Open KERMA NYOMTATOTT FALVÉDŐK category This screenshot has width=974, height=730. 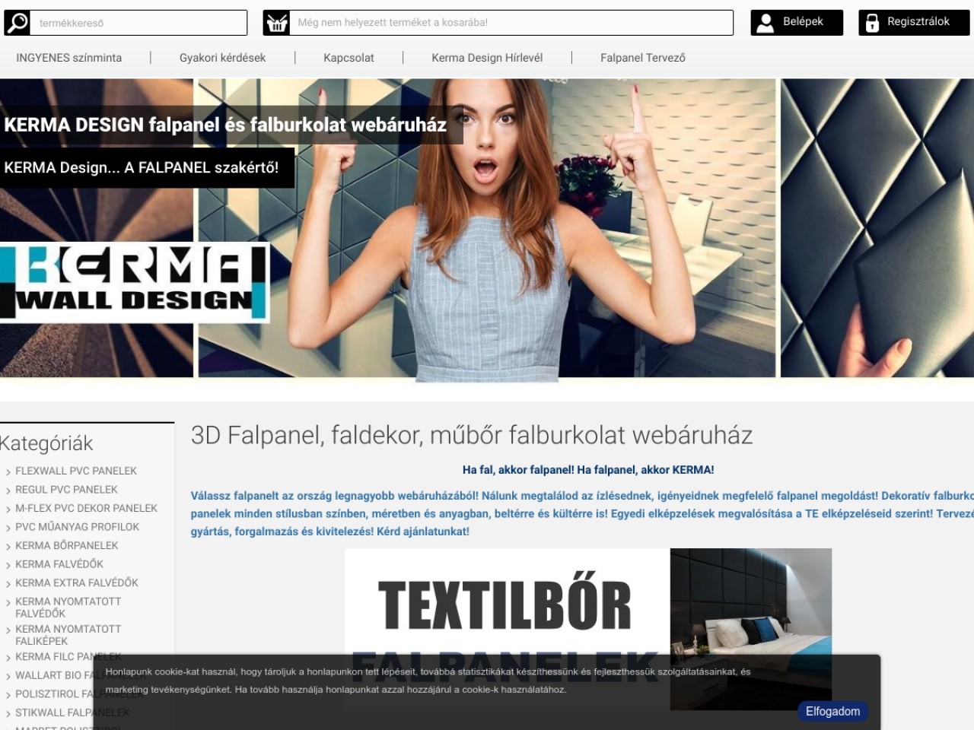pos(68,608)
